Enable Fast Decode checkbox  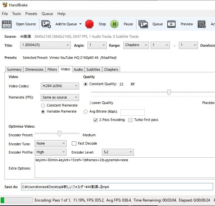(x=74, y=143)
